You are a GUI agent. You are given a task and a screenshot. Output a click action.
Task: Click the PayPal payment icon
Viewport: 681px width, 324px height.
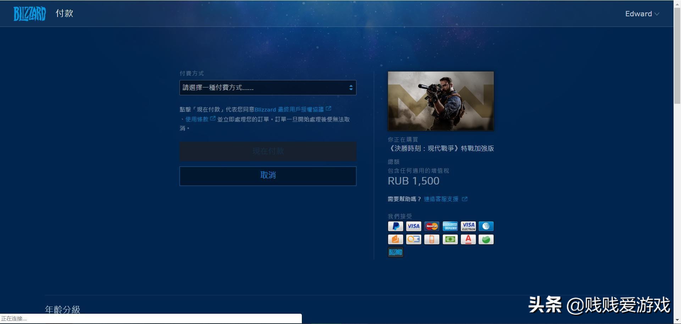pos(395,226)
